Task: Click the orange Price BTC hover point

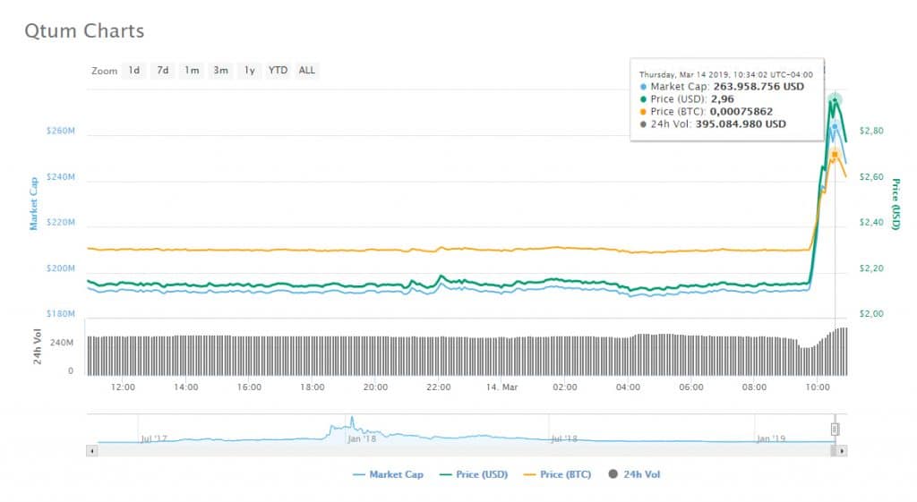Action: coord(835,154)
